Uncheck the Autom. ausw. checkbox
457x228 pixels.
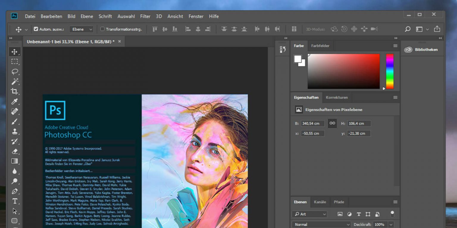pos(36,29)
